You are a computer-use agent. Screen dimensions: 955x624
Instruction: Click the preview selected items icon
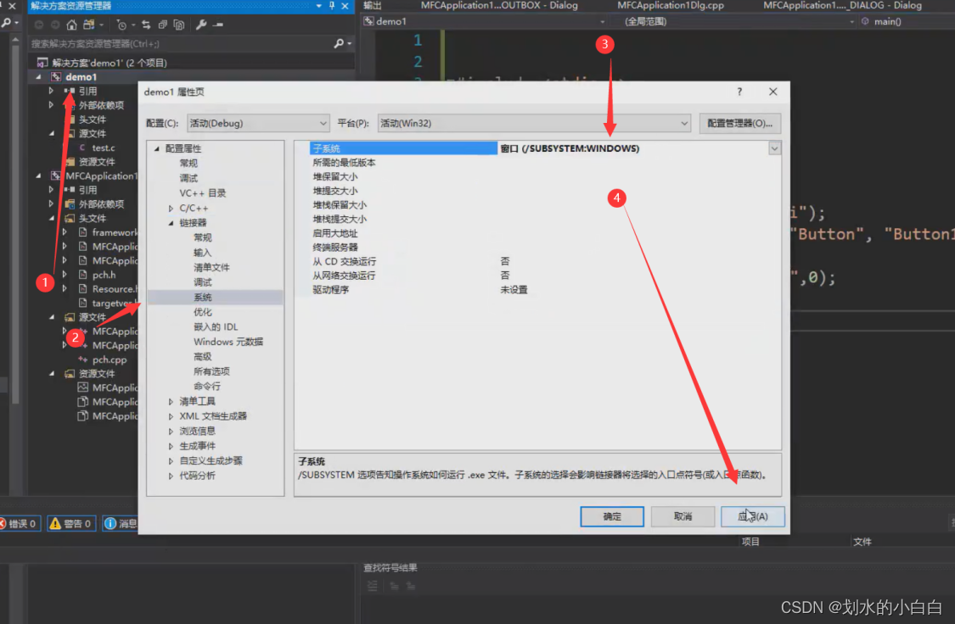[x=218, y=25]
